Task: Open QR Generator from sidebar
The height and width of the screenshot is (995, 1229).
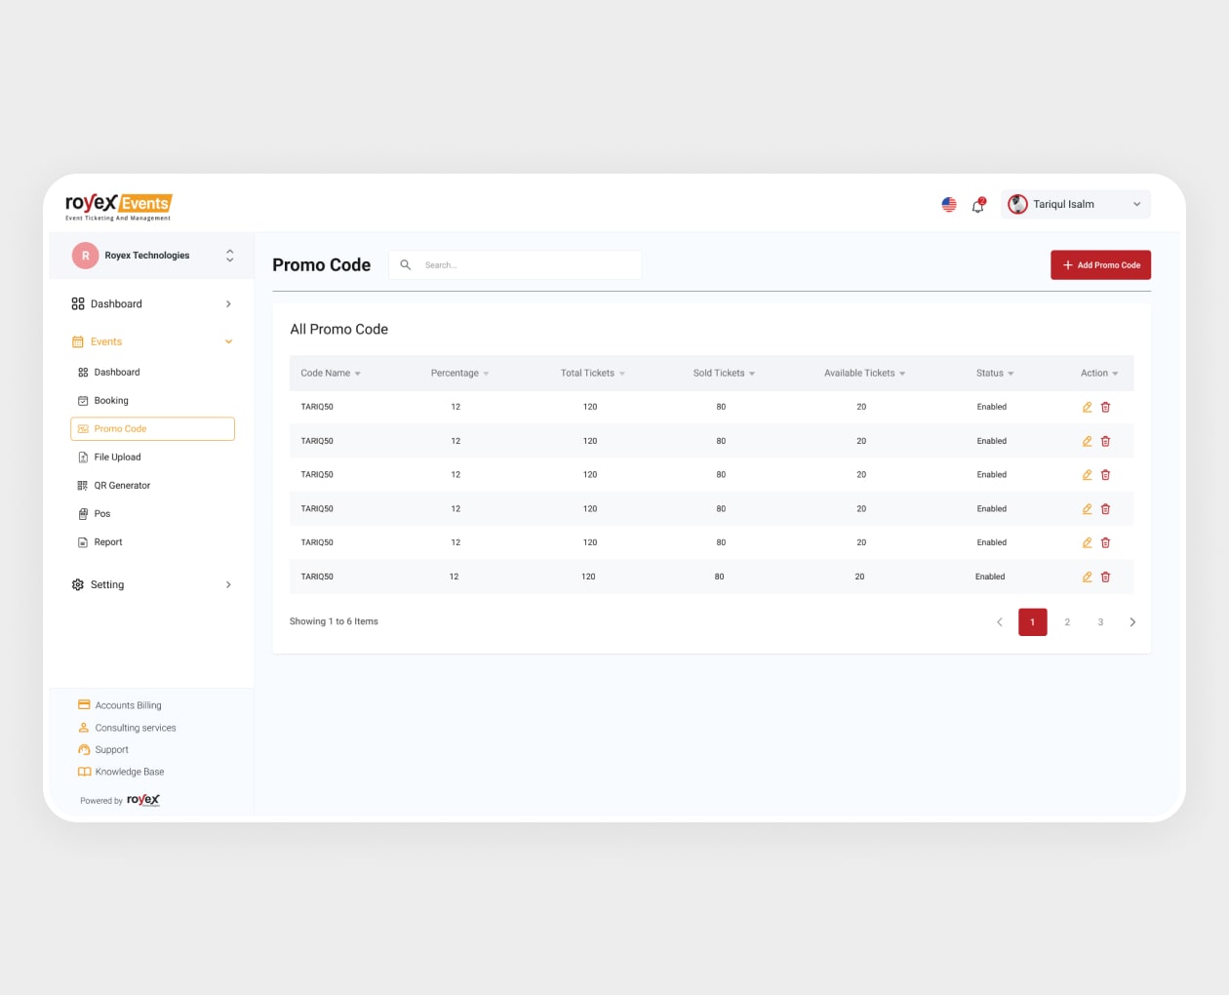Action: (x=122, y=486)
